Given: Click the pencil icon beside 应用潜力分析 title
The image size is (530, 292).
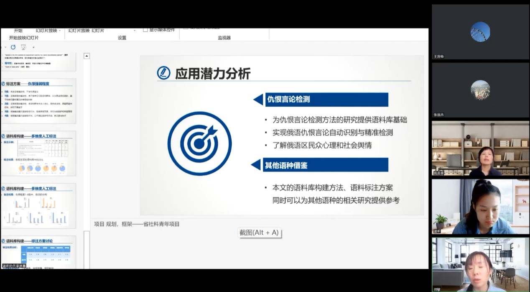Looking at the screenshot, I should 163,73.
